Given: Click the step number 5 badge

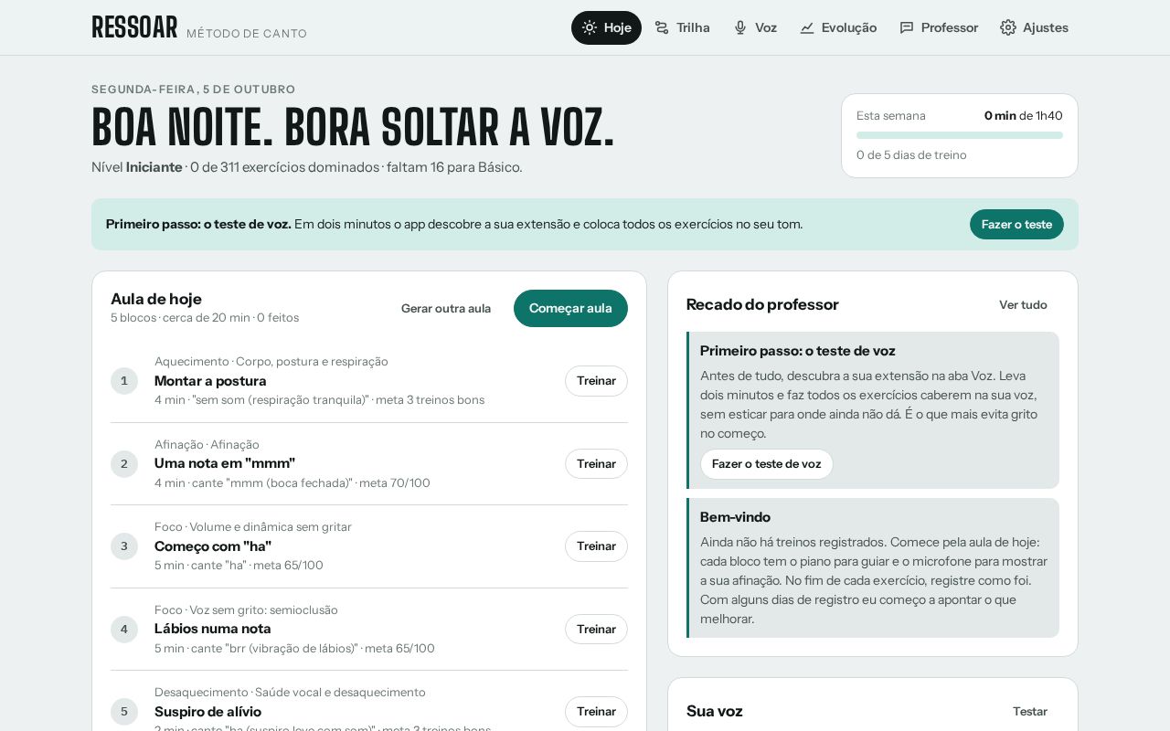Looking at the screenshot, I should tap(124, 712).
